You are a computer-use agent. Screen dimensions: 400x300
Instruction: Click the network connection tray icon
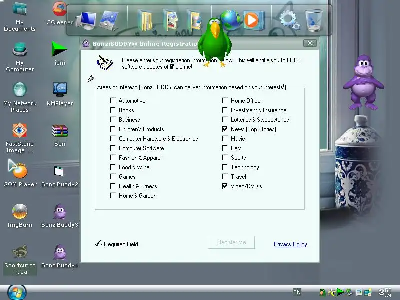[x=367, y=292]
